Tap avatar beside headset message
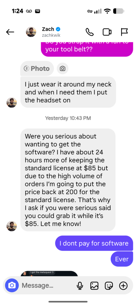The image size is (136, 306). 12,102
